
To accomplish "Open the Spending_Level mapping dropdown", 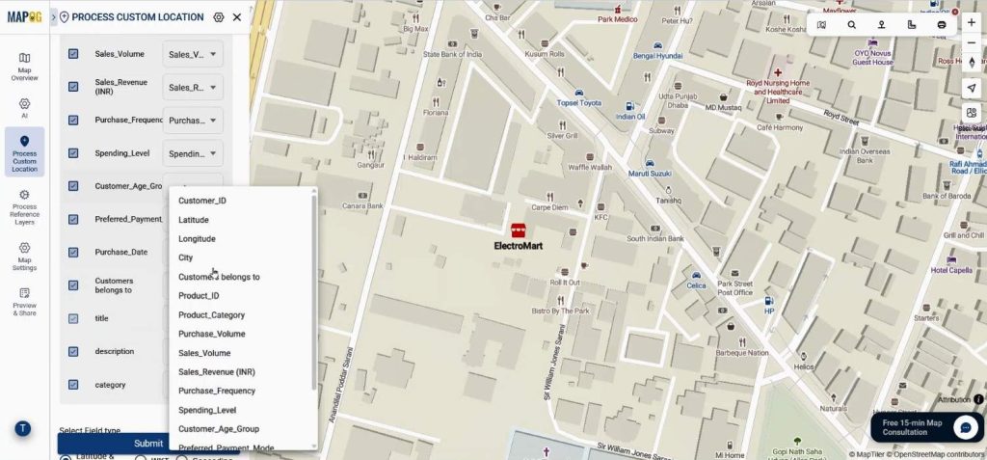I will pyautogui.click(x=193, y=153).
